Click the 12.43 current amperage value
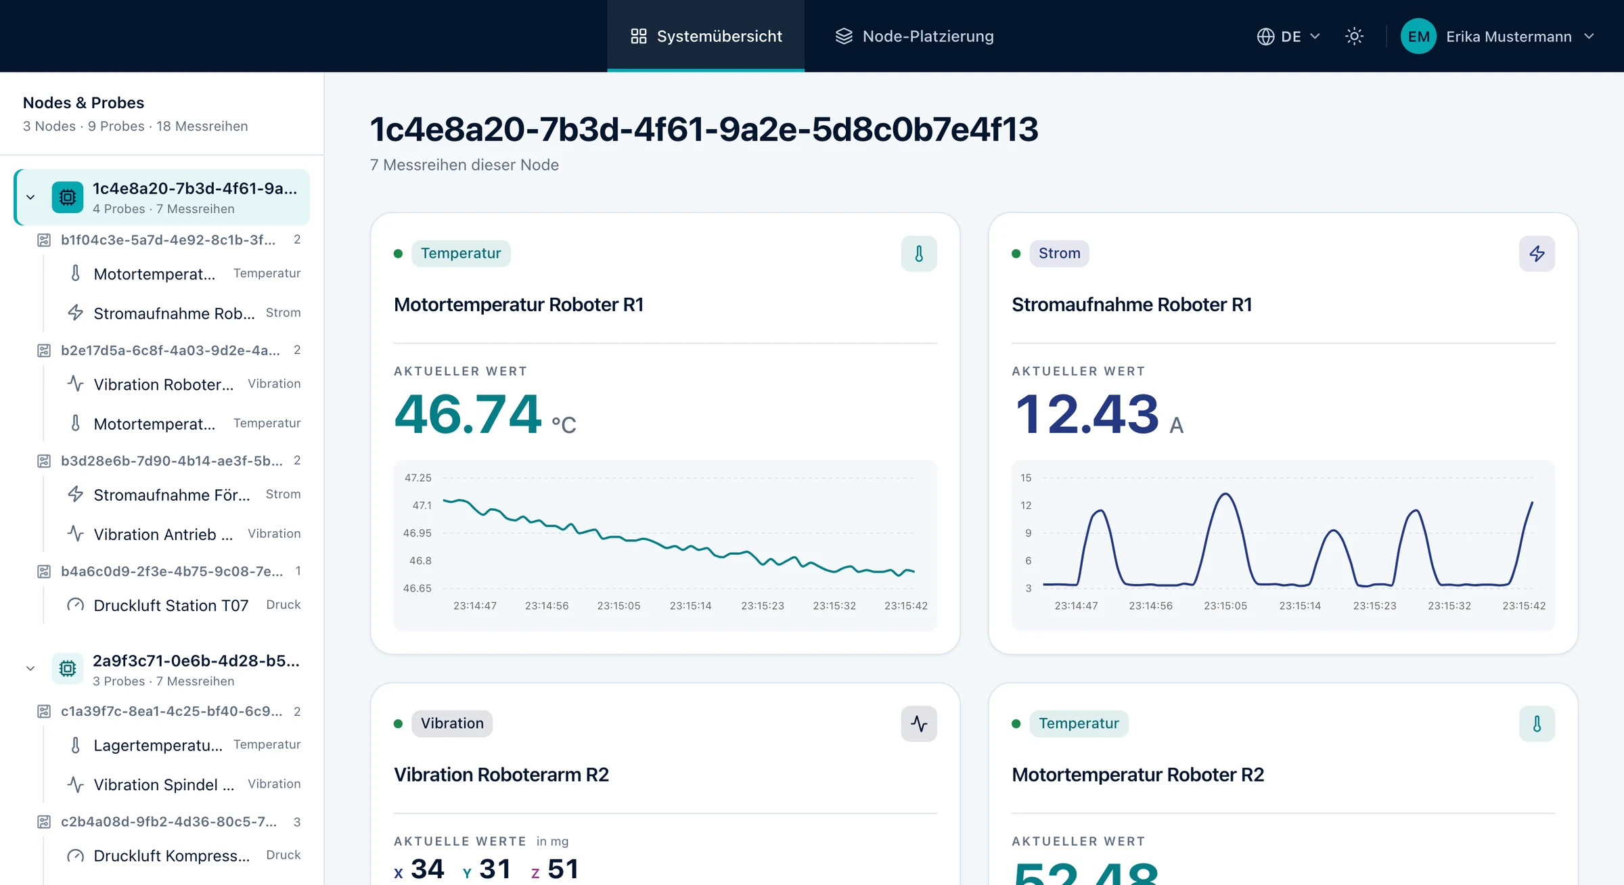Image resolution: width=1624 pixels, height=885 pixels. (x=1087, y=414)
